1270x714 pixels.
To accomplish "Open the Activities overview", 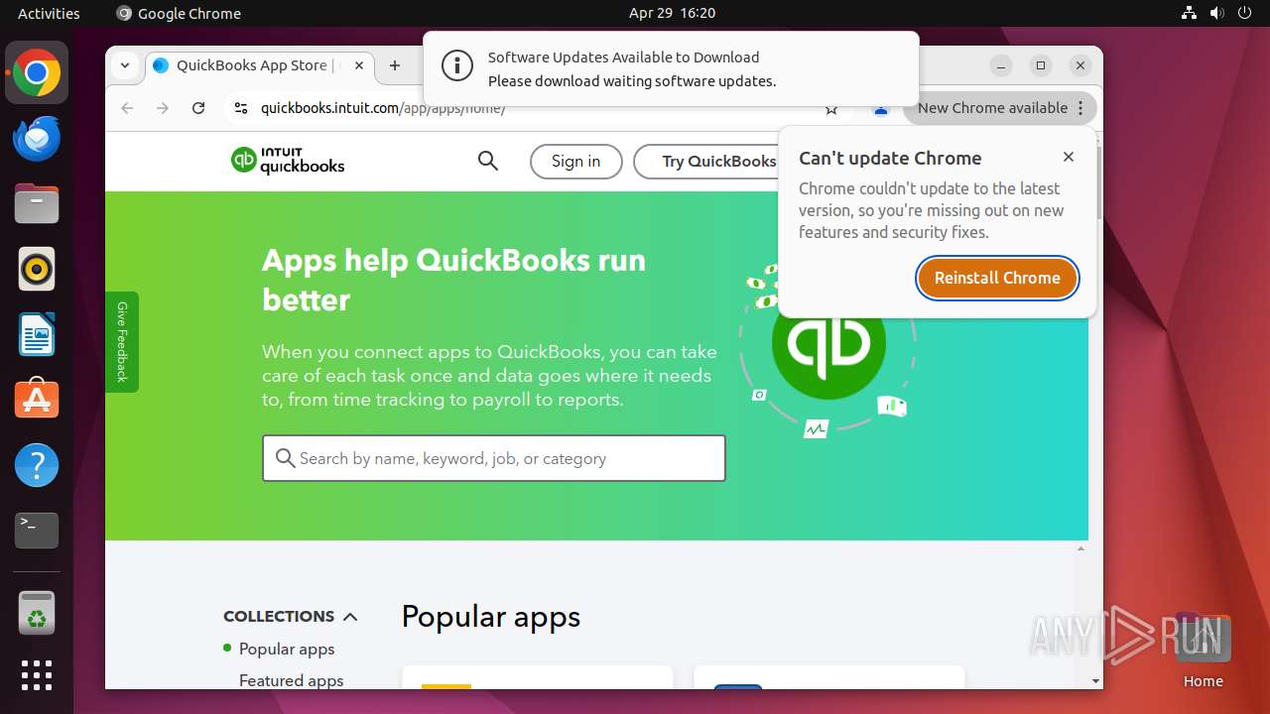I will pos(49,13).
